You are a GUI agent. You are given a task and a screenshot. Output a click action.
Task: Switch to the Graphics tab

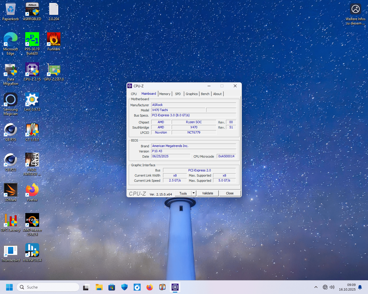191,94
